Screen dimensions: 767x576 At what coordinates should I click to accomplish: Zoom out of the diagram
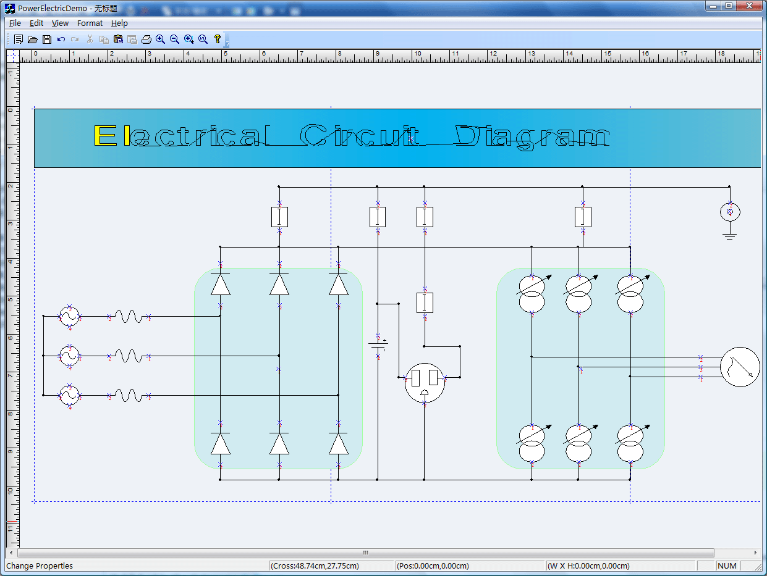pyautogui.click(x=174, y=39)
